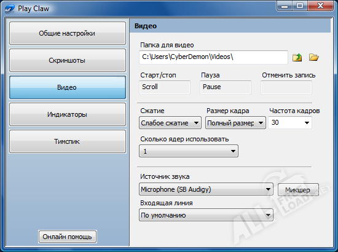Viewport: 338px width, 252px height.
Task: Go to the Тимспик section
Action: 68,141
